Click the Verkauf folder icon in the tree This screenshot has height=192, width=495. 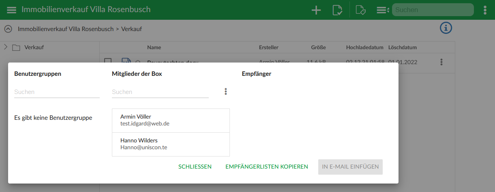16,48
